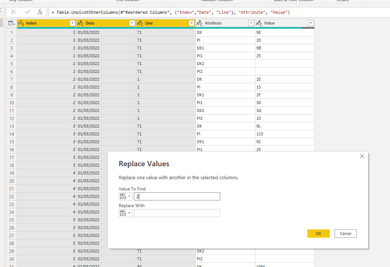Select the Value column header
The image size is (390, 267).
click(x=285, y=23)
